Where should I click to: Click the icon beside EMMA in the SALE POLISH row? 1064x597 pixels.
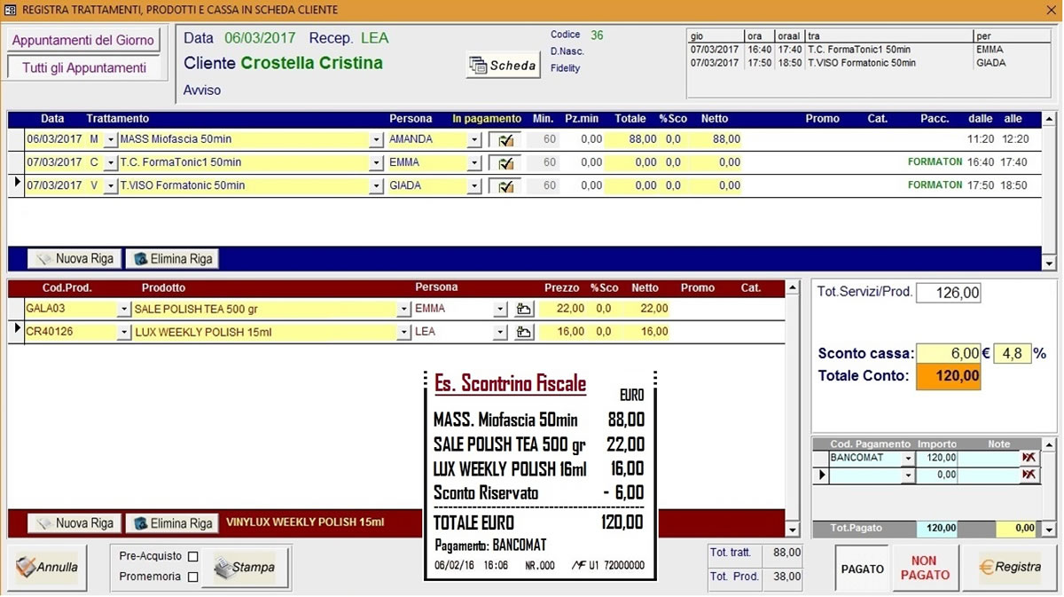pos(524,309)
